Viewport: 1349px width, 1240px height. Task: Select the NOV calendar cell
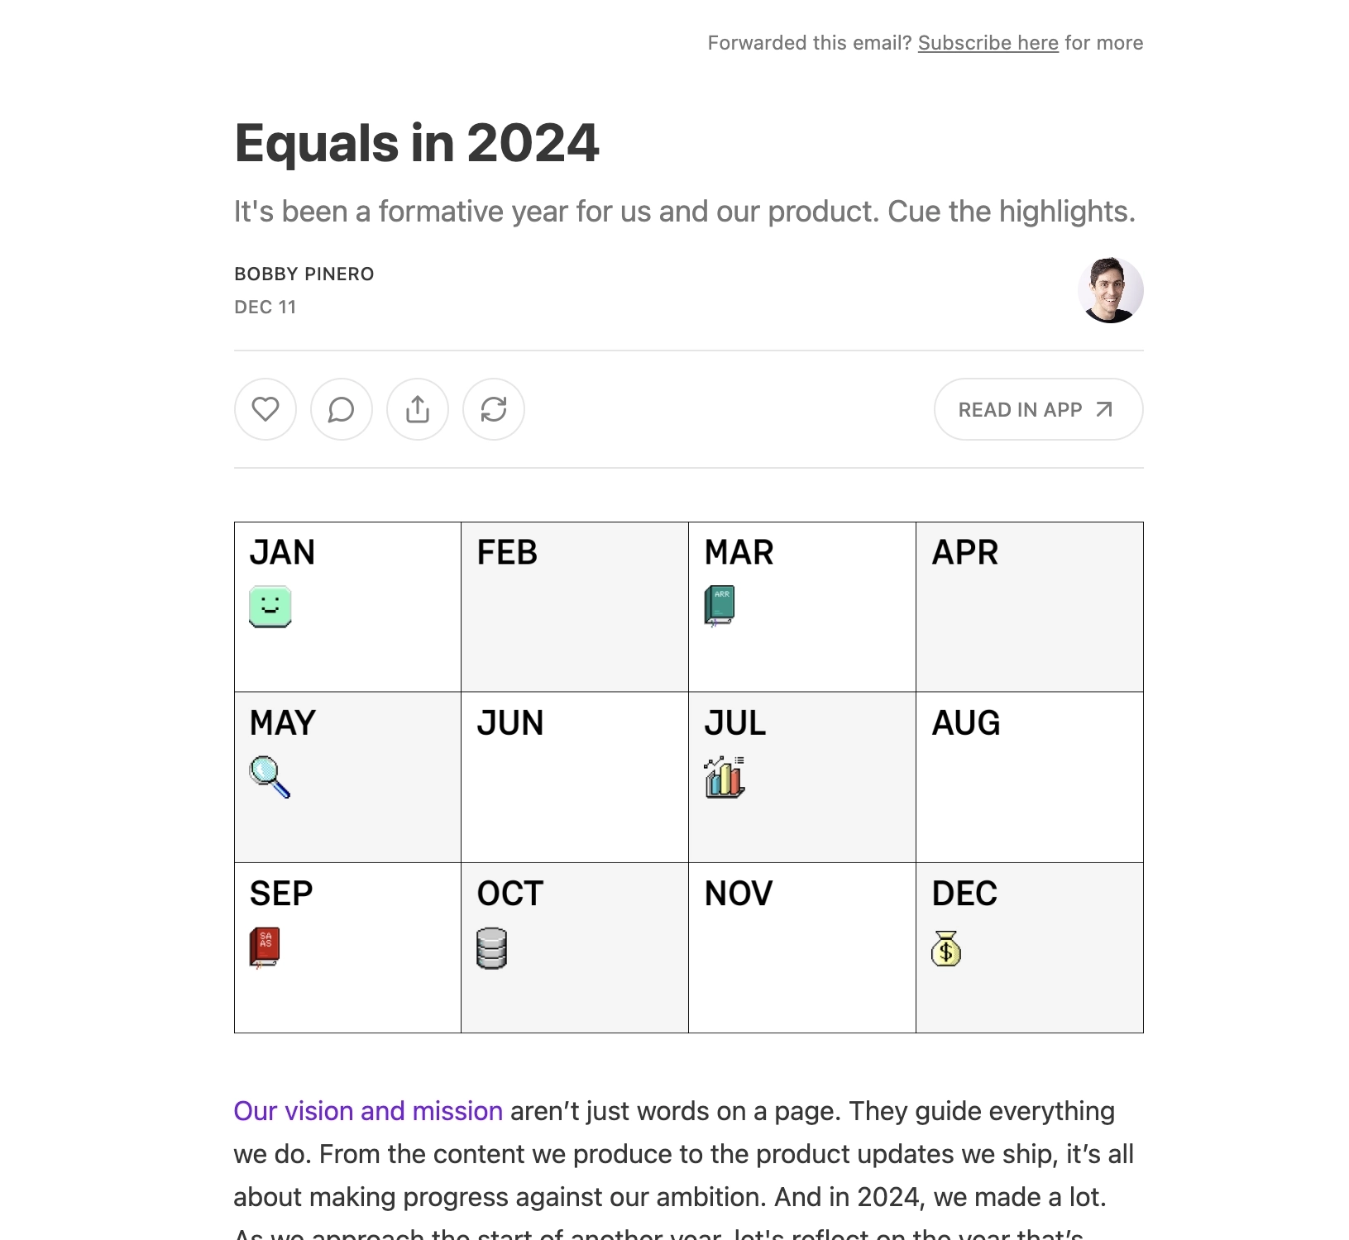point(801,947)
